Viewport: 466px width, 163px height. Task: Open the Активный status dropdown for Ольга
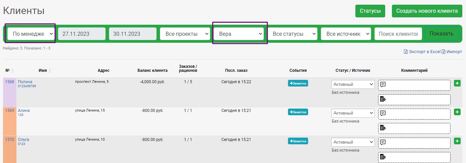[x=353, y=142]
